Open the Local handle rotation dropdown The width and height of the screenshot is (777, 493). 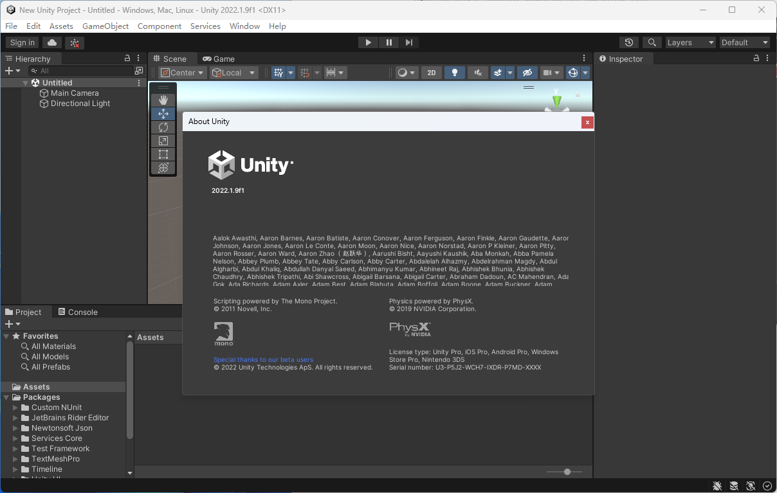pyautogui.click(x=234, y=73)
